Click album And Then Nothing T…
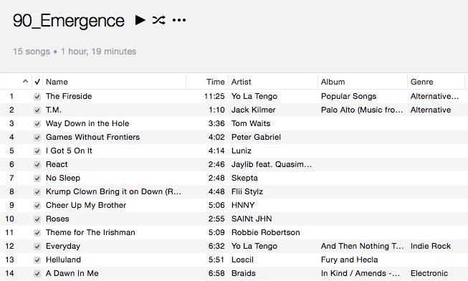The width and height of the screenshot is (468, 281). [362, 246]
